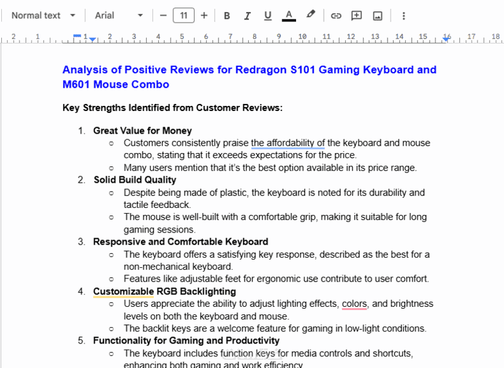
Task: Click the text 'gaming sessions.'
Action: 159,229
